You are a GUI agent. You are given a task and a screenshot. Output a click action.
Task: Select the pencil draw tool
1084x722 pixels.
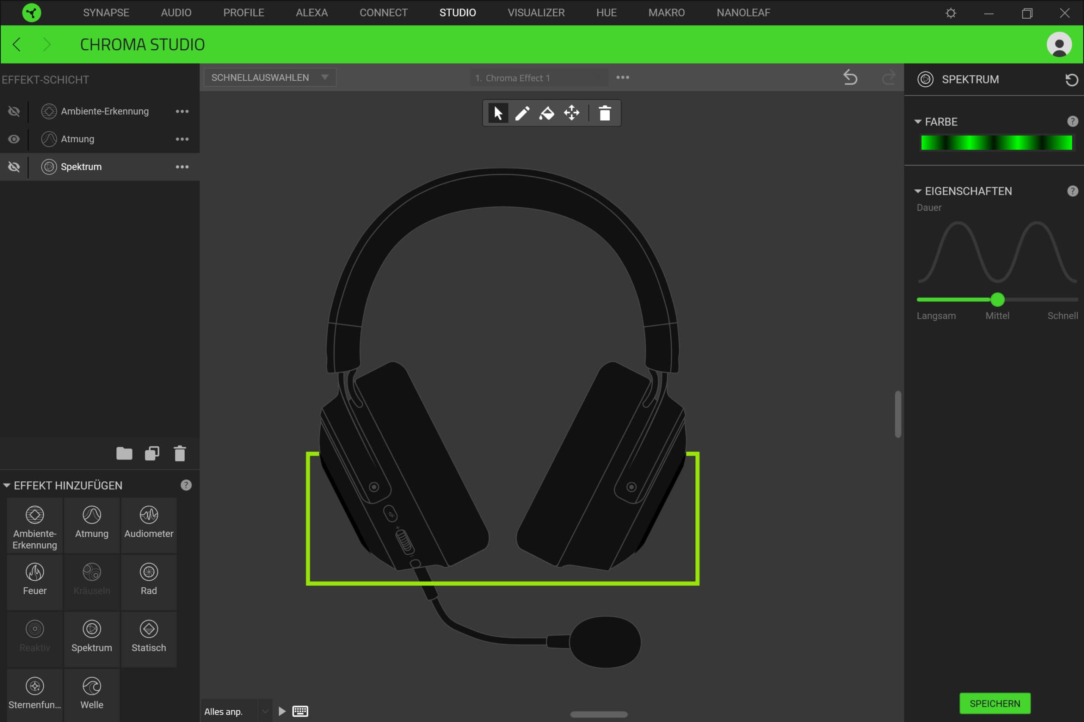tap(522, 113)
